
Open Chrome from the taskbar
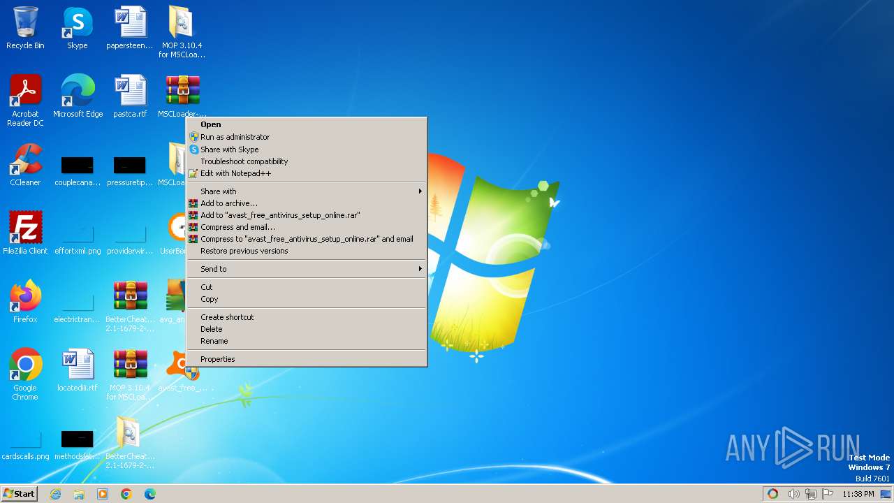pos(126,494)
